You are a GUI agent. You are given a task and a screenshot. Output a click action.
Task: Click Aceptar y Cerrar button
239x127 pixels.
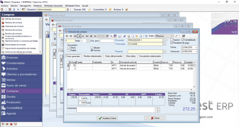tap(107, 118)
